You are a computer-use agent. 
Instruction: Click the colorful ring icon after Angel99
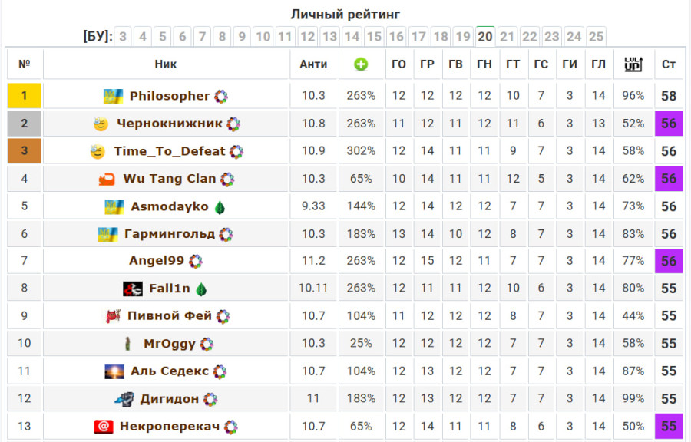click(x=196, y=262)
